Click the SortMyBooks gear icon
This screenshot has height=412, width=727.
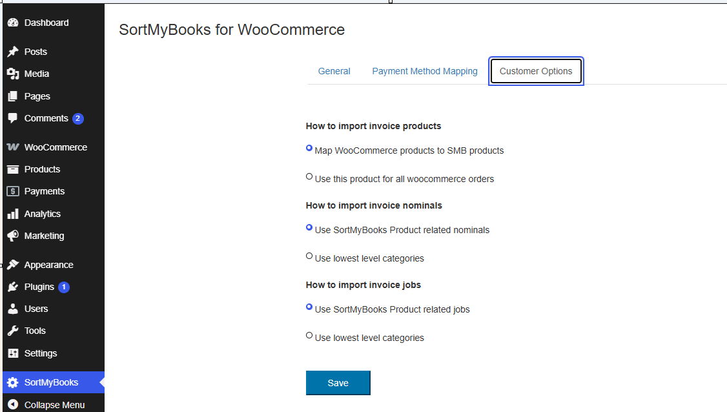point(13,382)
